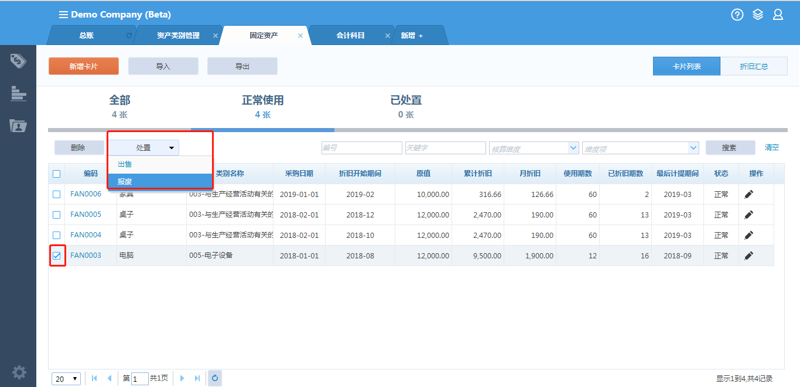This screenshot has width=800, height=387.
Task: Open the page size 20 dropdown
Action: (66, 379)
